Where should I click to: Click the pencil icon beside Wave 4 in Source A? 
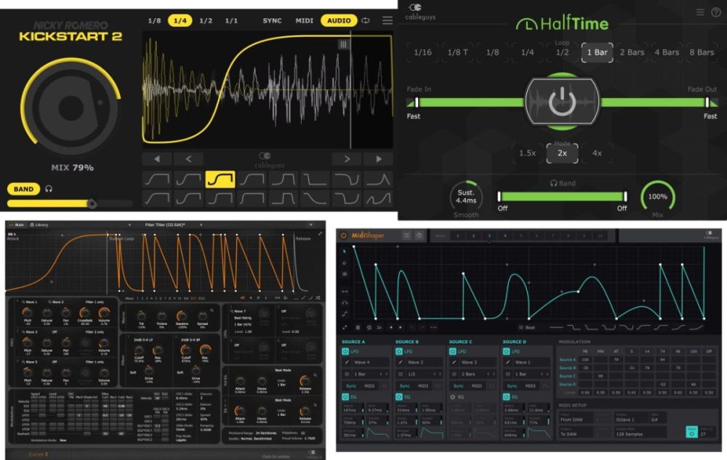(346, 362)
